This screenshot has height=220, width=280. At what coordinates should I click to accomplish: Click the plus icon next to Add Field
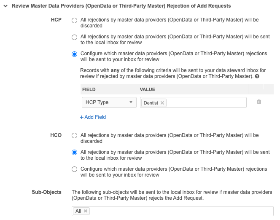point(82,117)
